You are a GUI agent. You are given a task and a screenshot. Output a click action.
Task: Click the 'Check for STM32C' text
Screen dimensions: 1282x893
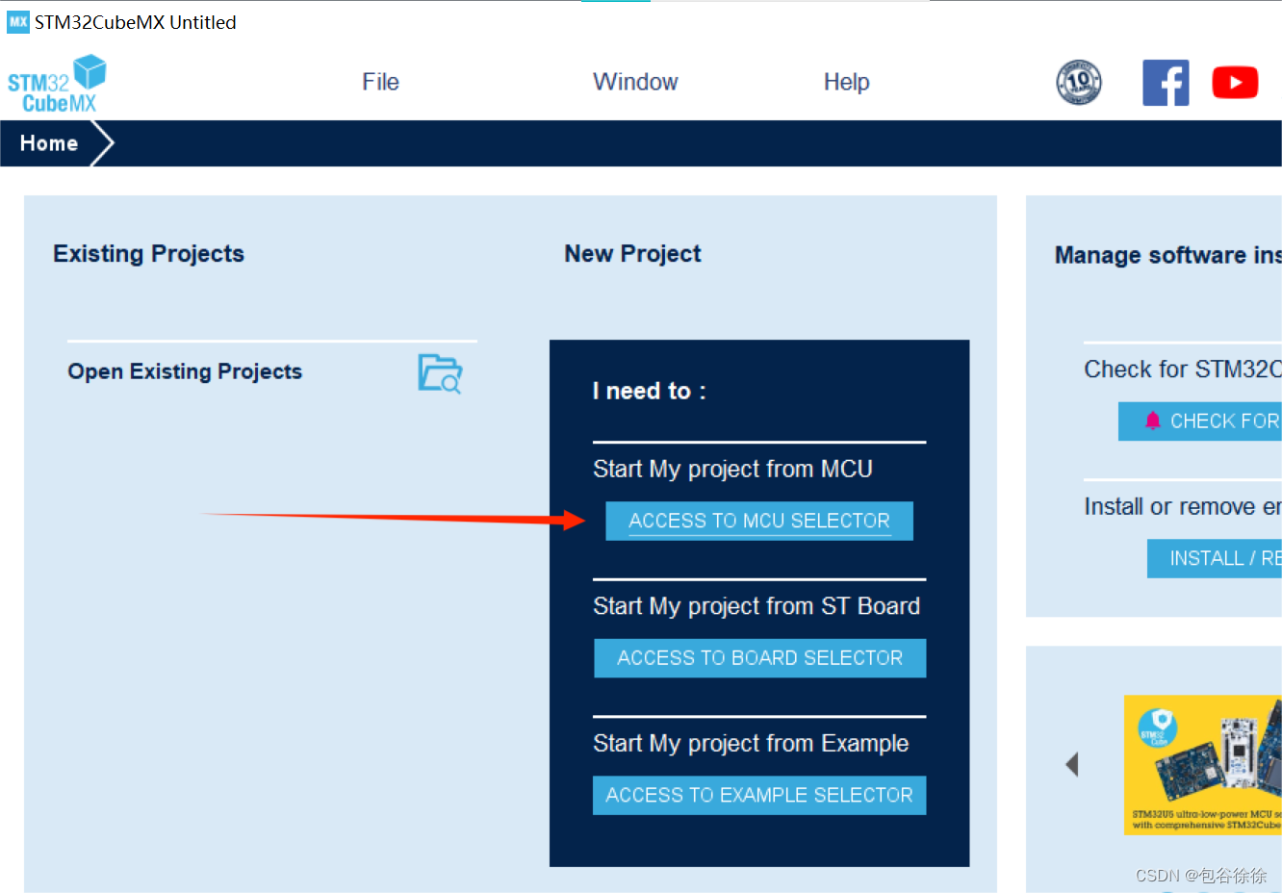(1183, 370)
